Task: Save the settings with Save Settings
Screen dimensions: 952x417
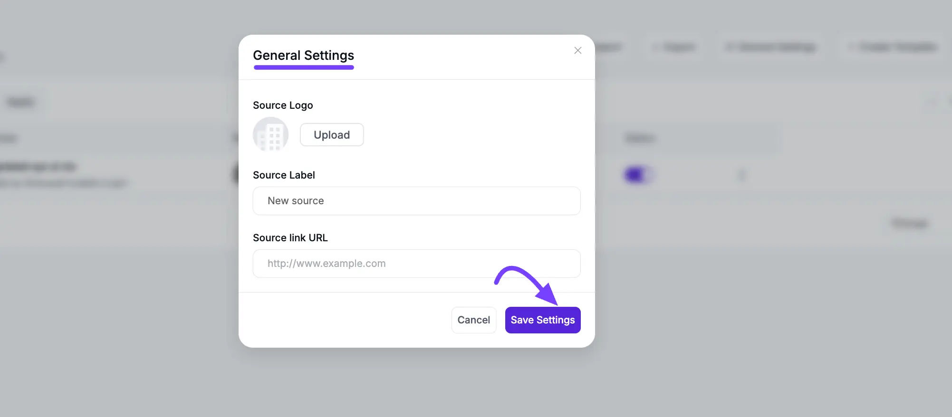Action: [542, 320]
